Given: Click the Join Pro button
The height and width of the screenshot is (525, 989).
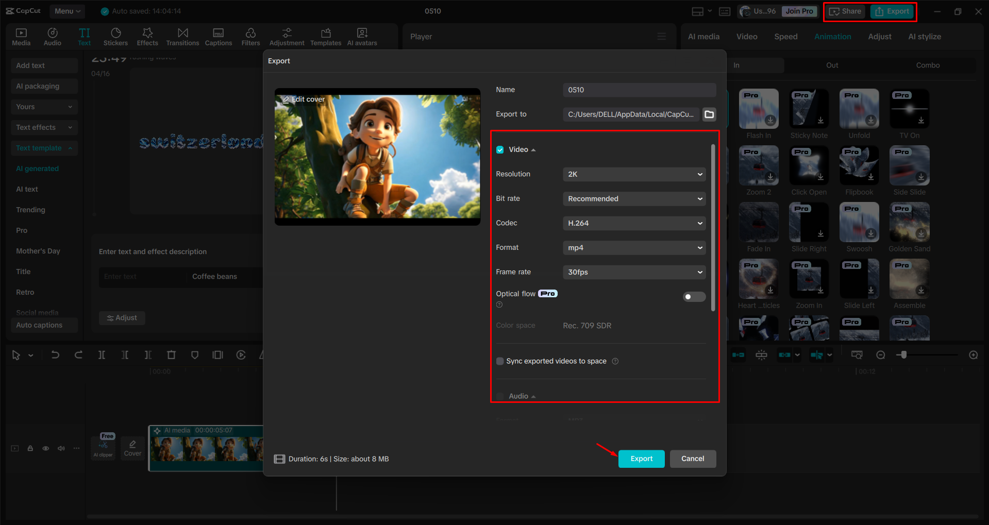Looking at the screenshot, I should [799, 11].
